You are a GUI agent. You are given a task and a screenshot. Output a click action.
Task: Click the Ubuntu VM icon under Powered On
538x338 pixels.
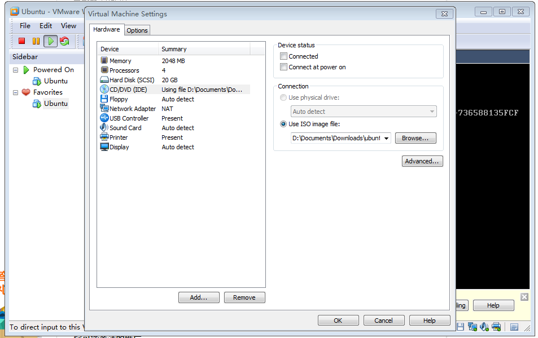coord(37,81)
